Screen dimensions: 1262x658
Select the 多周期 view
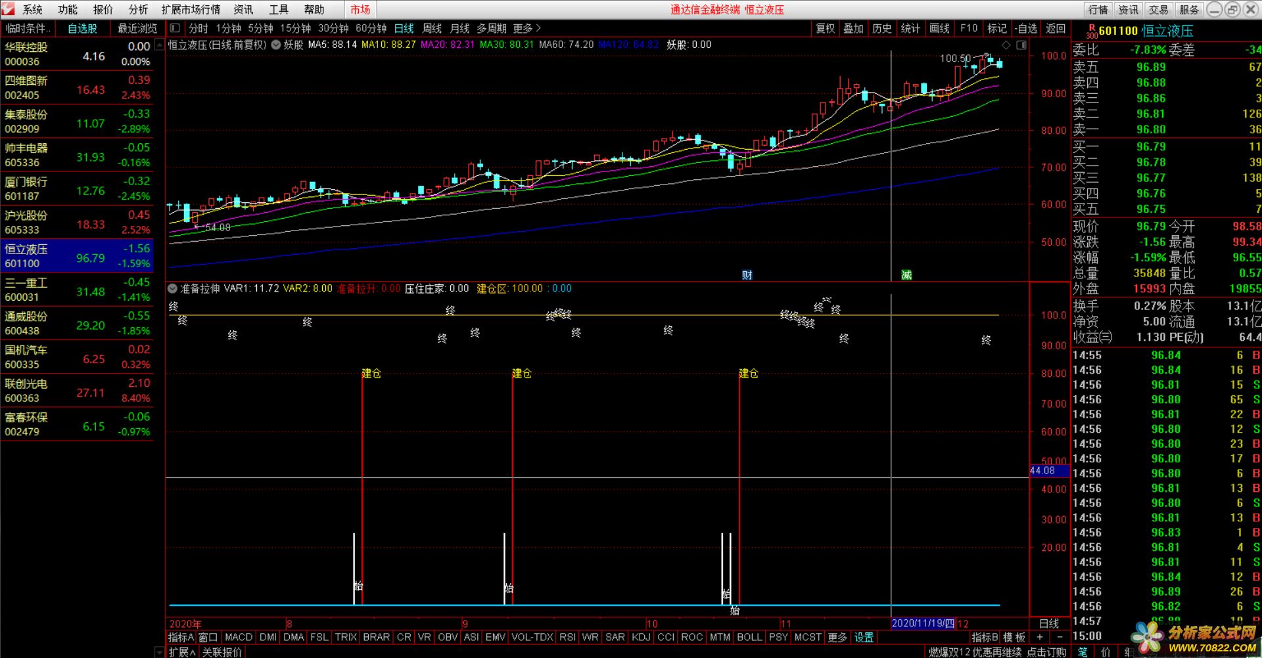492,28
